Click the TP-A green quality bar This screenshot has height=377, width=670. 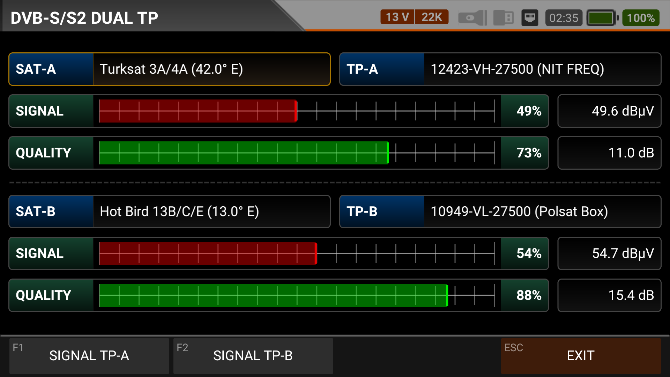(244, 153)
